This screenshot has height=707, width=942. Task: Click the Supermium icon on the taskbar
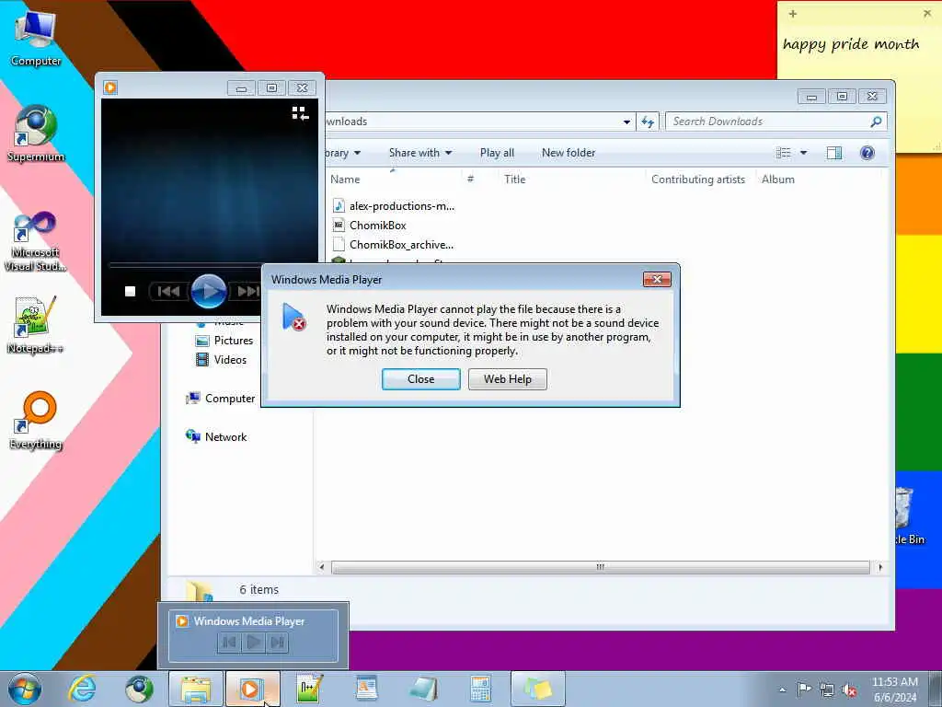139,689
